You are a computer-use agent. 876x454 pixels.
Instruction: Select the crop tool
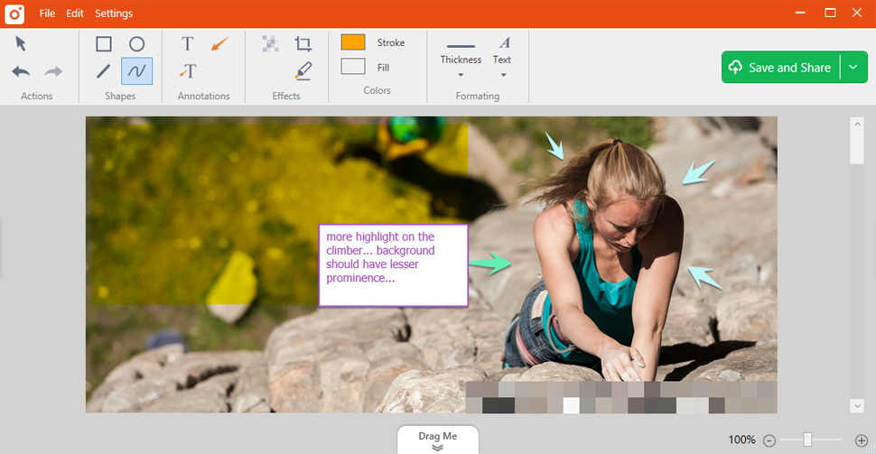tap(303, 44)
